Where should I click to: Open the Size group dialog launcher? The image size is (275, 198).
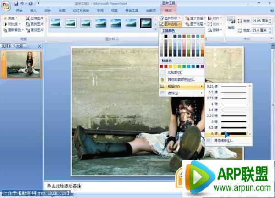[x=271, y=38]
